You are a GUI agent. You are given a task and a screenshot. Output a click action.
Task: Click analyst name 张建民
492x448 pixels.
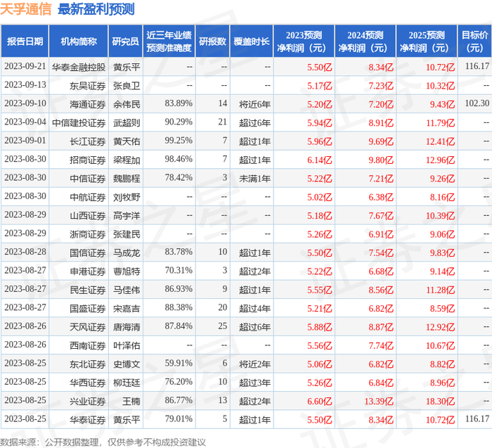(x=127, y=234)
